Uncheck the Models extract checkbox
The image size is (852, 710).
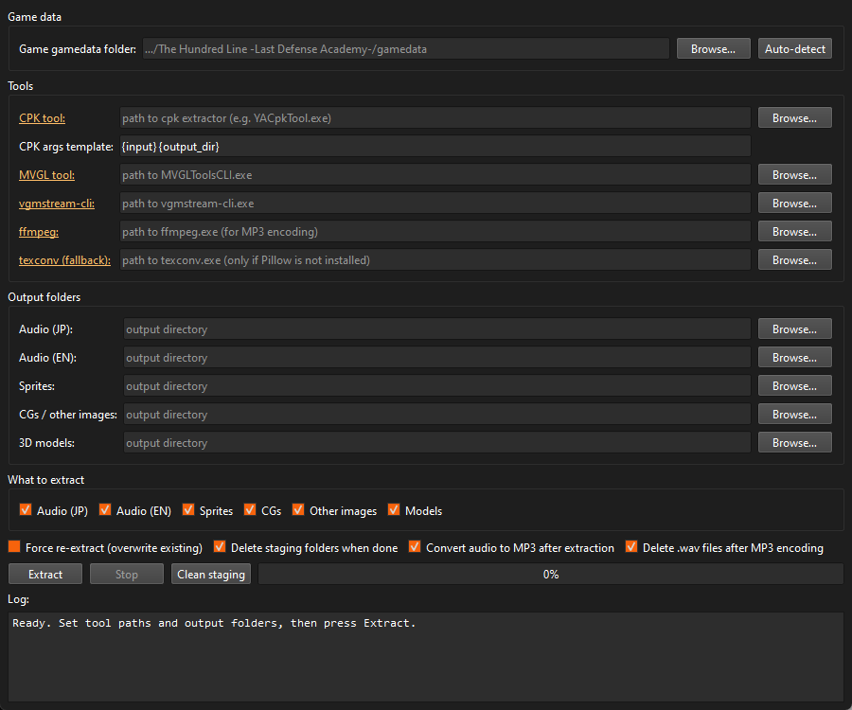point(394,509)
